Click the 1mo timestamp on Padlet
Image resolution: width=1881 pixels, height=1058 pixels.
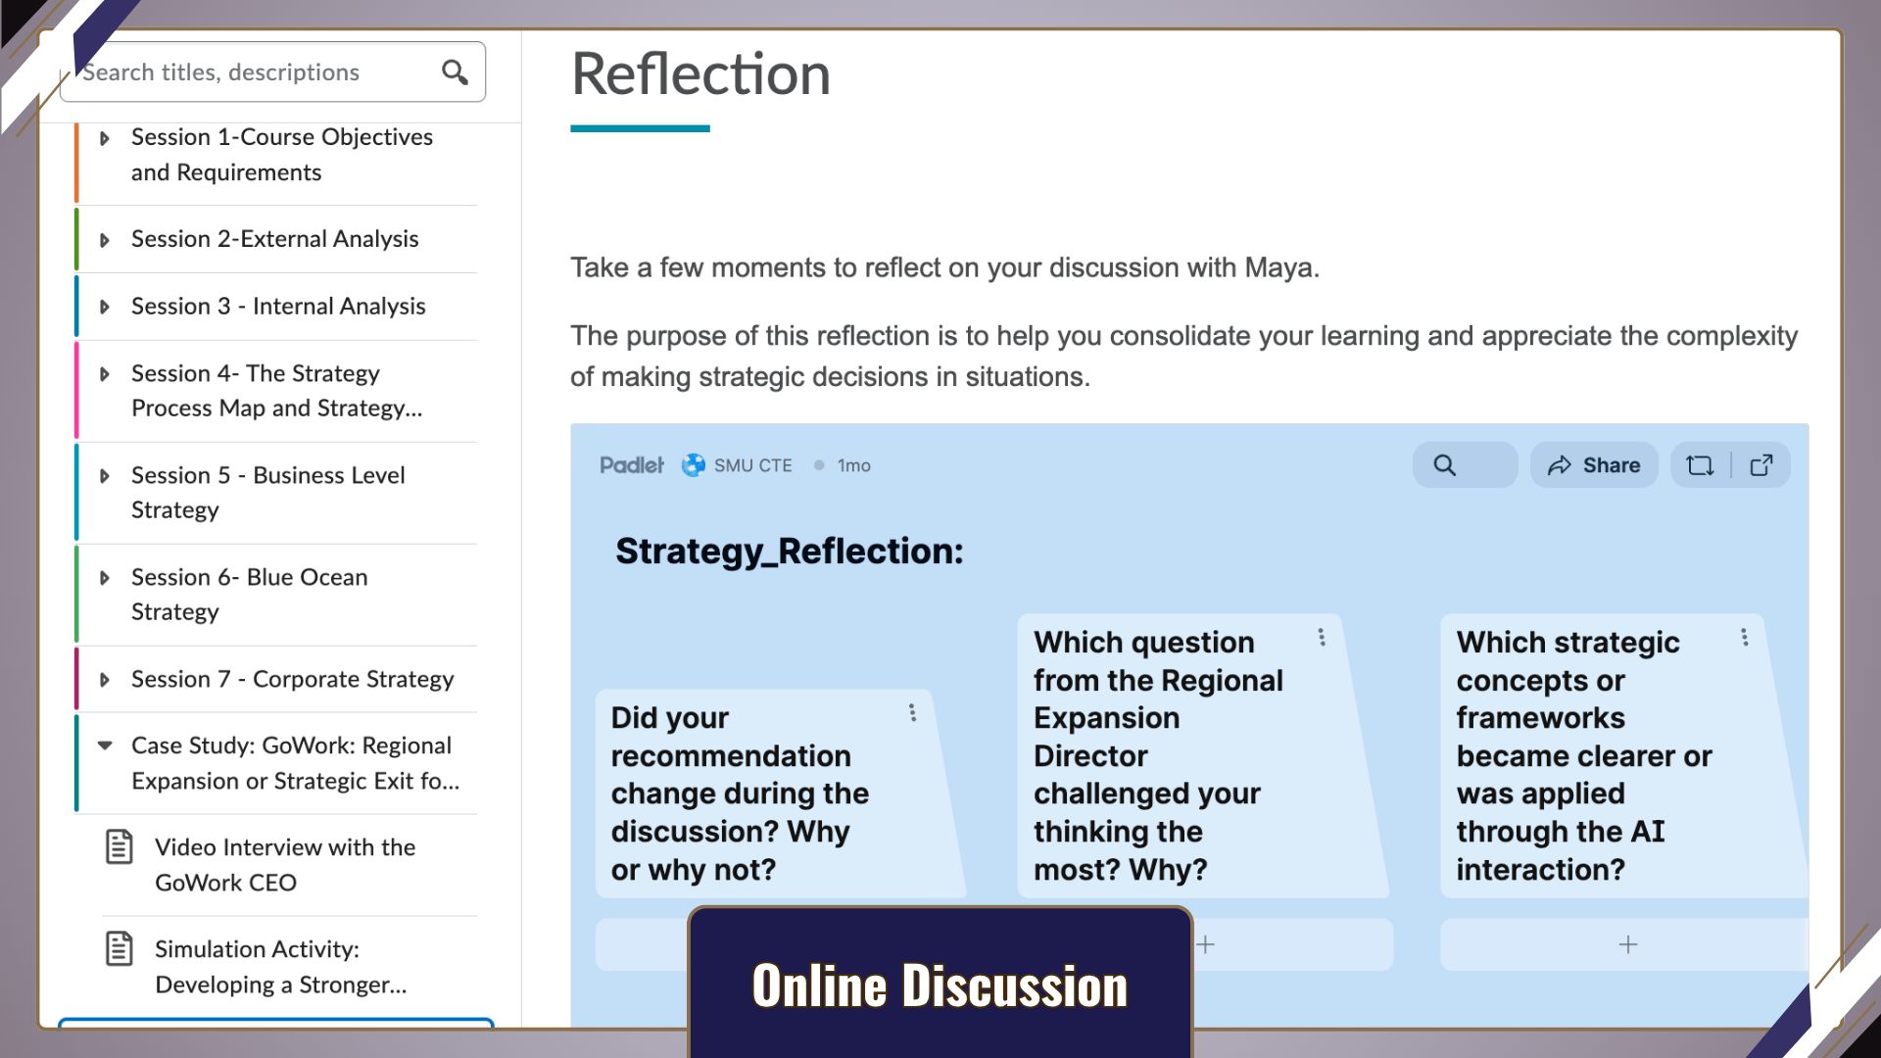click(x=853, y=465)
